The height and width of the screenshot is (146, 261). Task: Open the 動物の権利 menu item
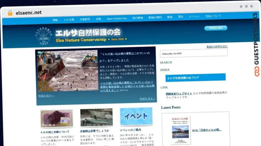pos(155,17)
